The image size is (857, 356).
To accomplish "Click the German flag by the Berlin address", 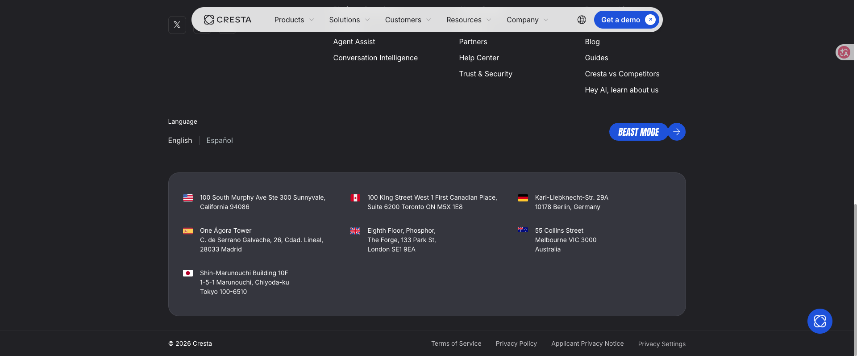I will [x=523, y=198].
